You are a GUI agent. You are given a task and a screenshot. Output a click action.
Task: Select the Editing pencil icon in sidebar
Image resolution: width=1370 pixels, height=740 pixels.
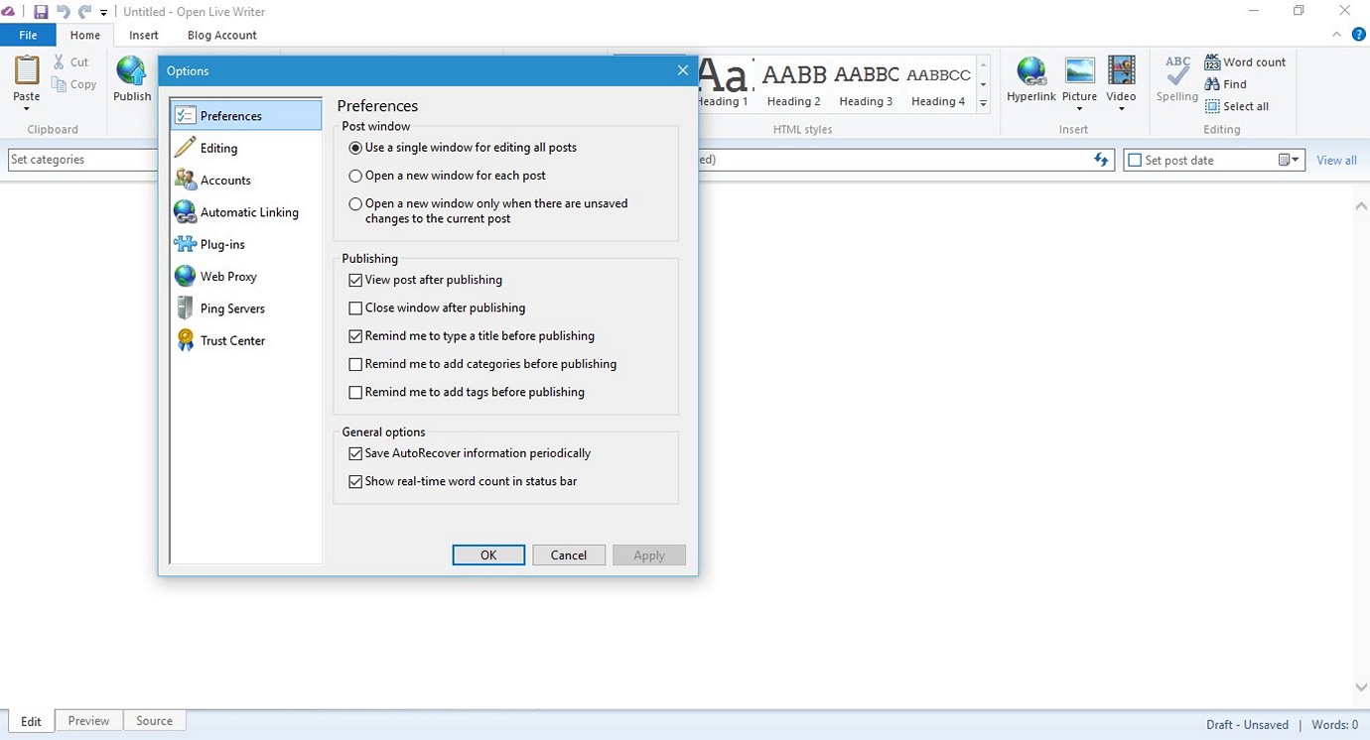(185, 148)
